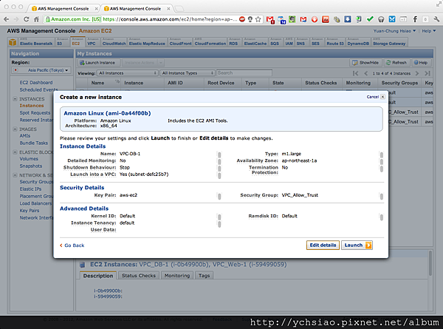This screenshot has height=329, width=443.
Task: Click the Facebook f extension icon
Action: pyautogui.click(x=415, y=19)
